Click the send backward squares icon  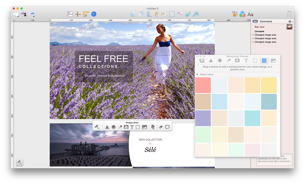pos(141,14)
